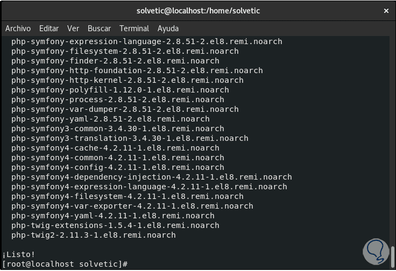Screen dimensions: 396x271
Task: Open the Terminal menu
Action: (134, 28)
